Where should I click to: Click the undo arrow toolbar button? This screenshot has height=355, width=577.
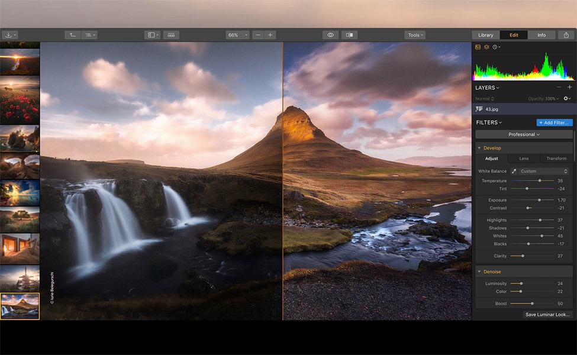coord(72,35)
